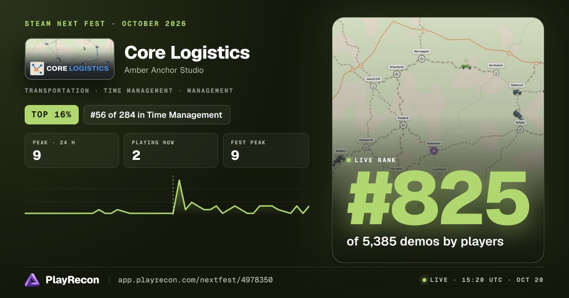
Task: Click the green live status dot beside LIVE RANK
Action: (349, 160)
